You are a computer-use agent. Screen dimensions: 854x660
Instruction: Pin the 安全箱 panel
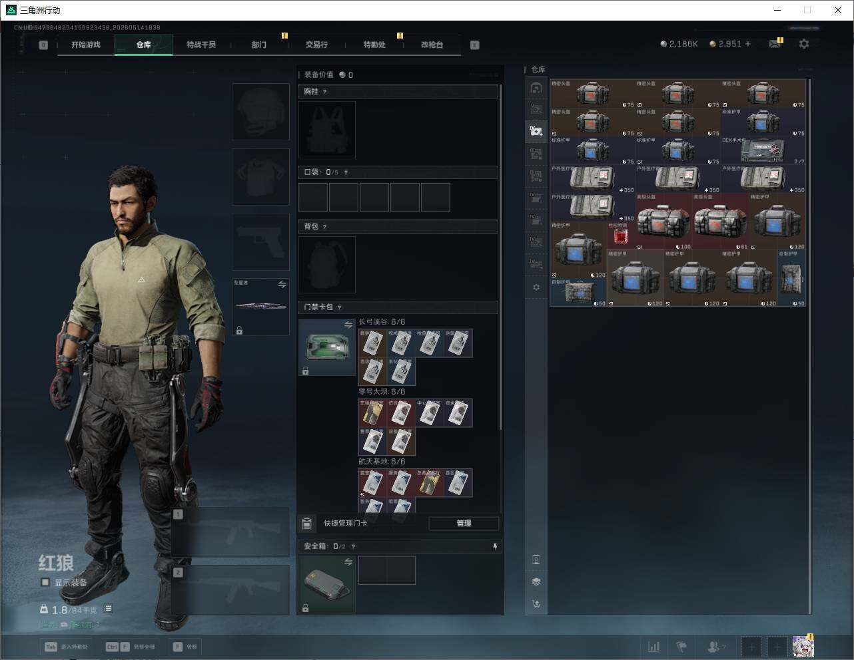[495, 546]
